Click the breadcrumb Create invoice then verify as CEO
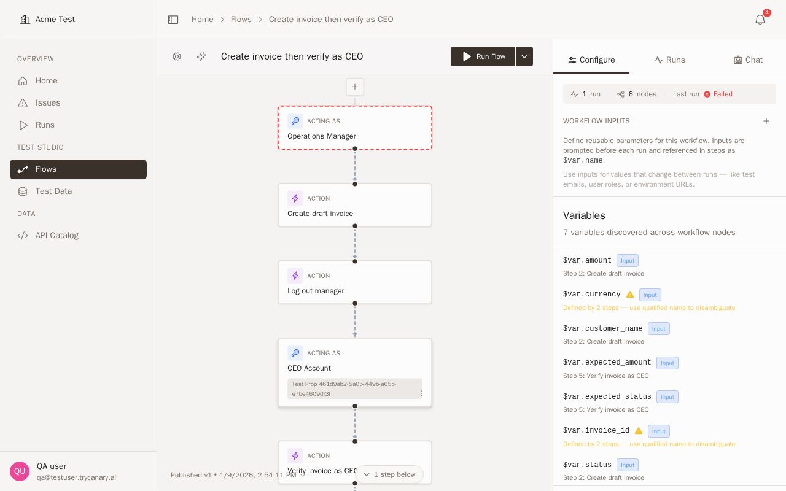This screenshot has width=786, height=491. [331, 20]
